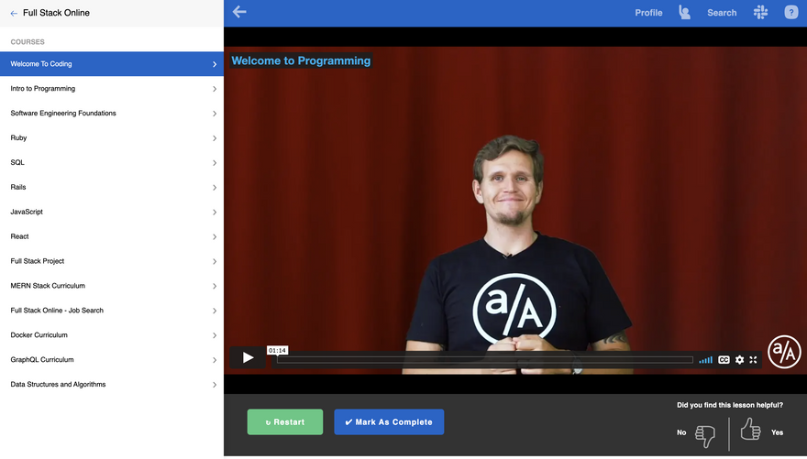Click the back arrow in the blue header

pyautogui.click(x=239, y=12)
